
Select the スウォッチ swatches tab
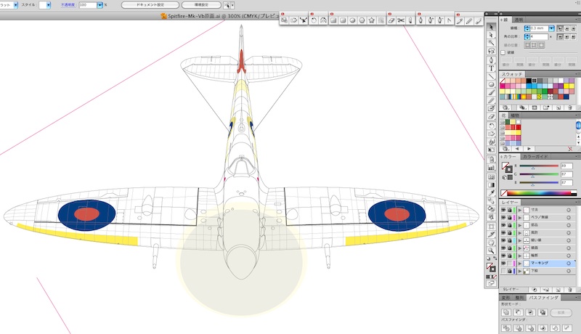512,74
